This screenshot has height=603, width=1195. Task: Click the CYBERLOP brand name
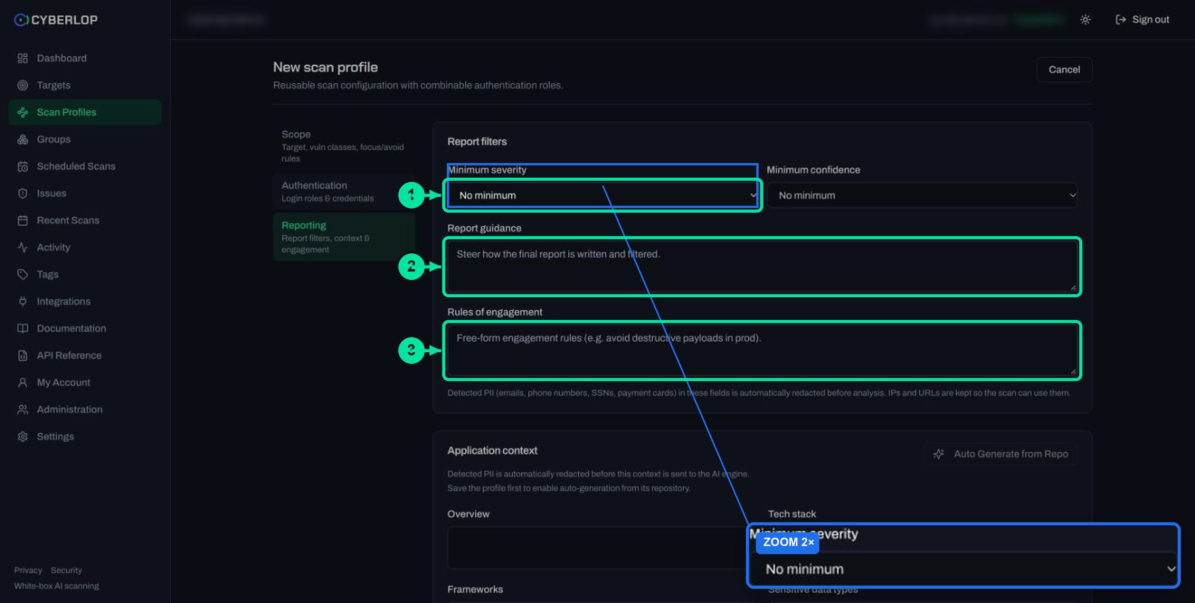pyautogui.click(x=65, y=20)
